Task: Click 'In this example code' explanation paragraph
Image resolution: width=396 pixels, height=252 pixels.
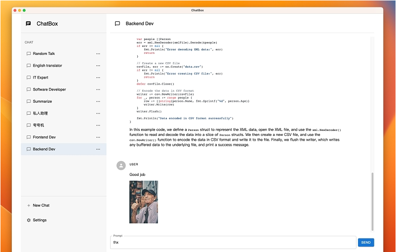Action: (x=235, y=137)
